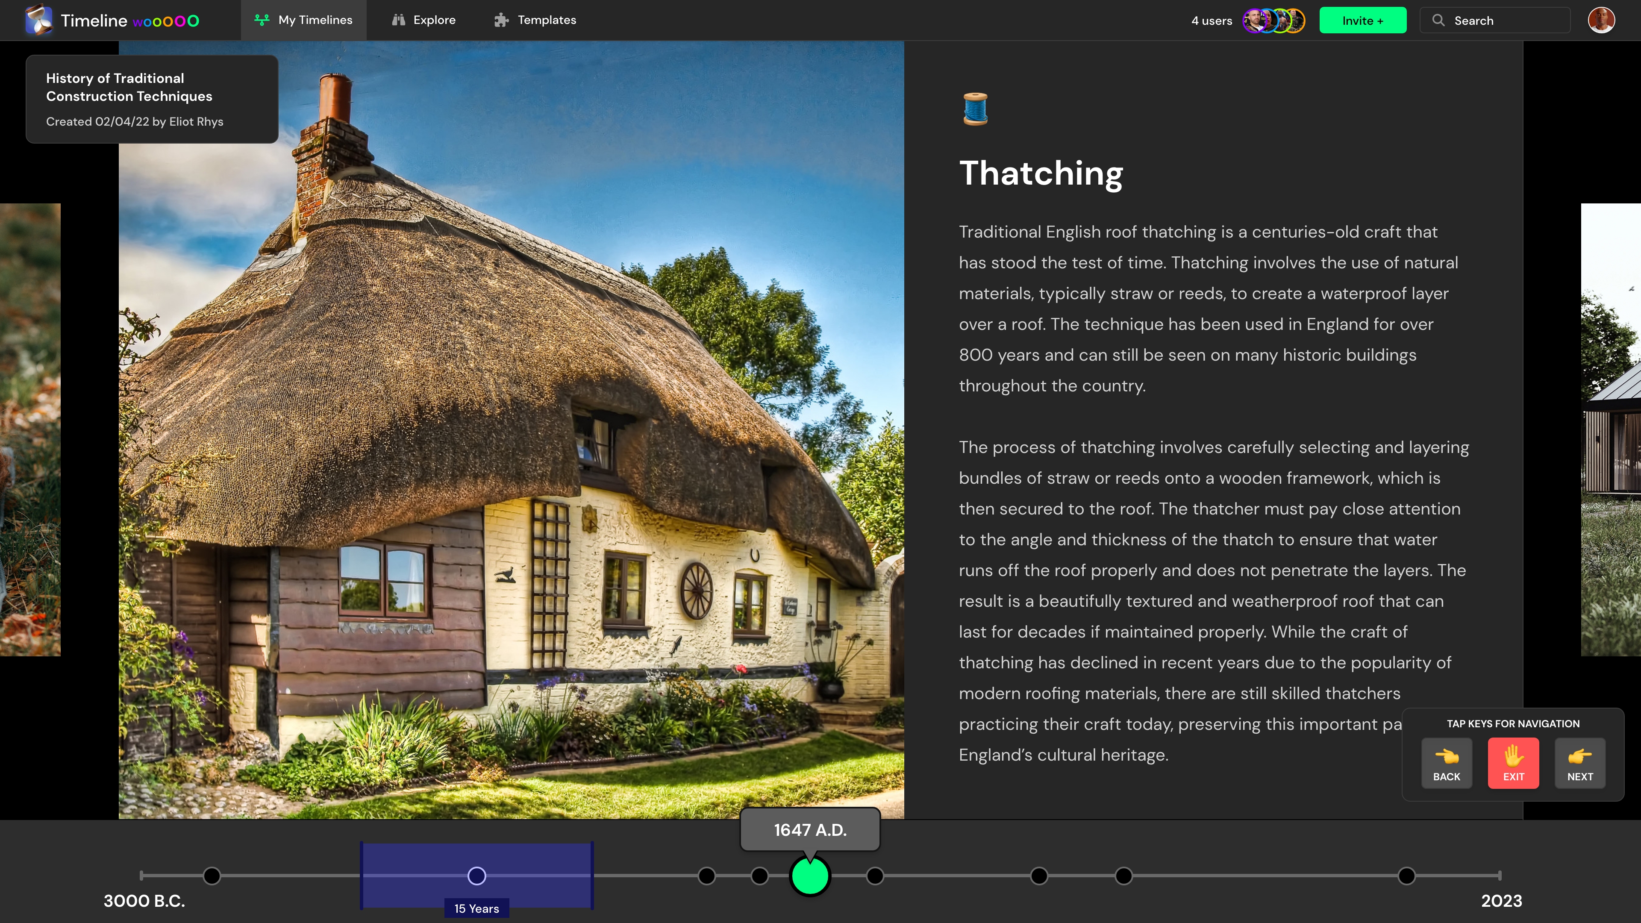Click the Timeline hourglass logo icon
1641x923 pixels.
(39, 20)
